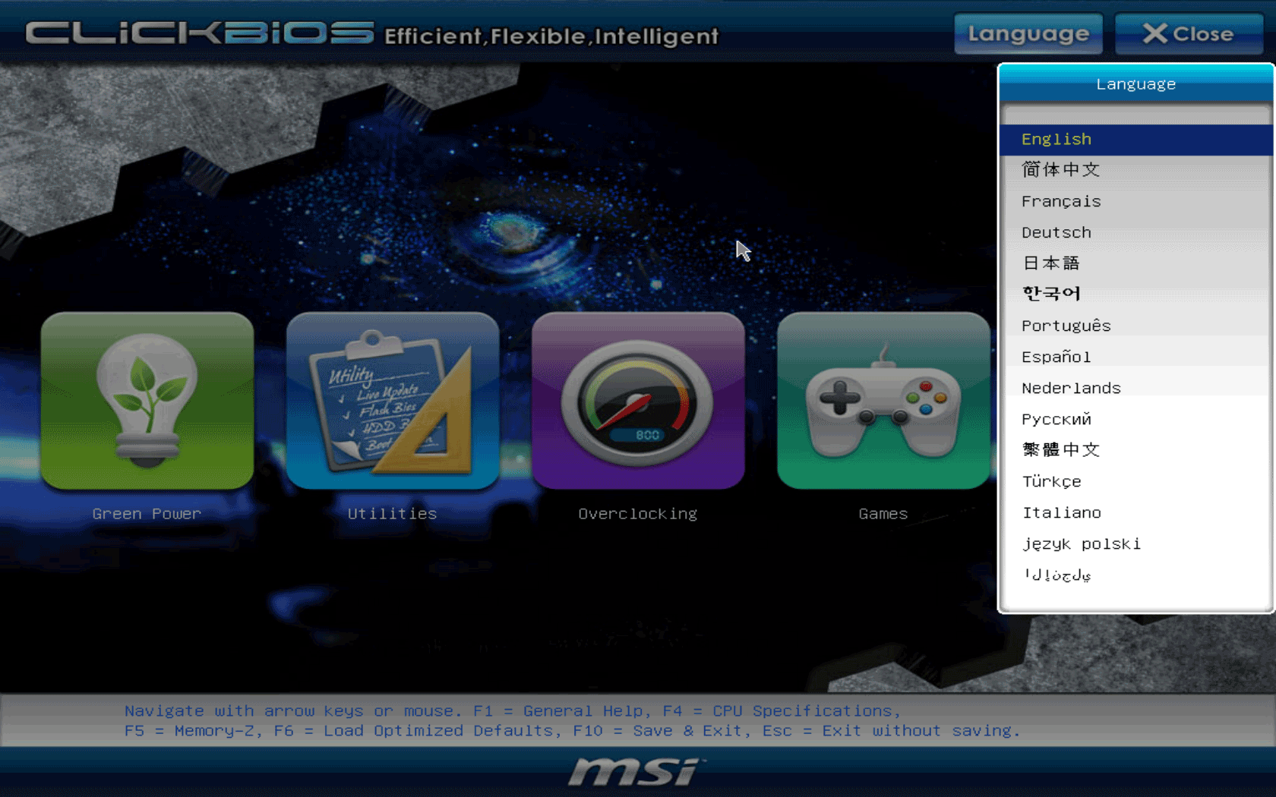Click the ClickBIOS logo in header

pos(200,33)
